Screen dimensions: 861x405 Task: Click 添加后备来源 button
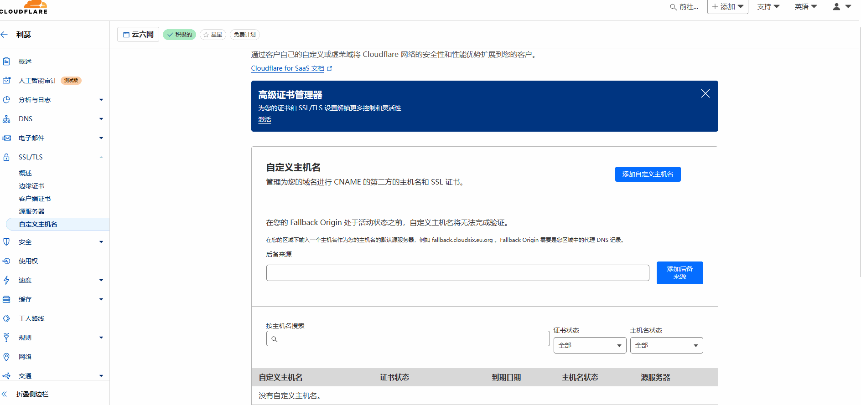[679, 273]
